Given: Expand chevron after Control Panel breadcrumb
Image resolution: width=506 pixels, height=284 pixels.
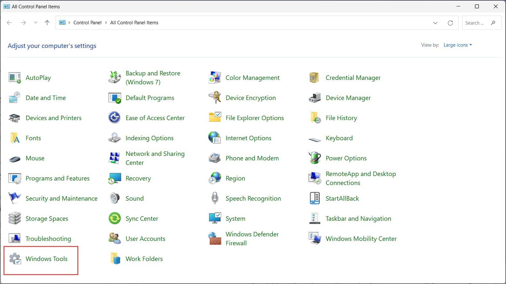Looking at the screenshot, I should pyautogui.click(x=106, y=23).
